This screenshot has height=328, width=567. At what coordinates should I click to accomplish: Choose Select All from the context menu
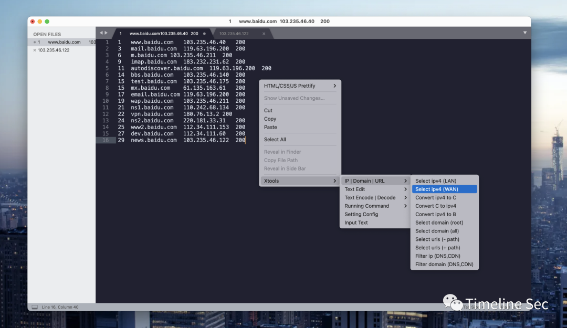(x=300, y=140)
